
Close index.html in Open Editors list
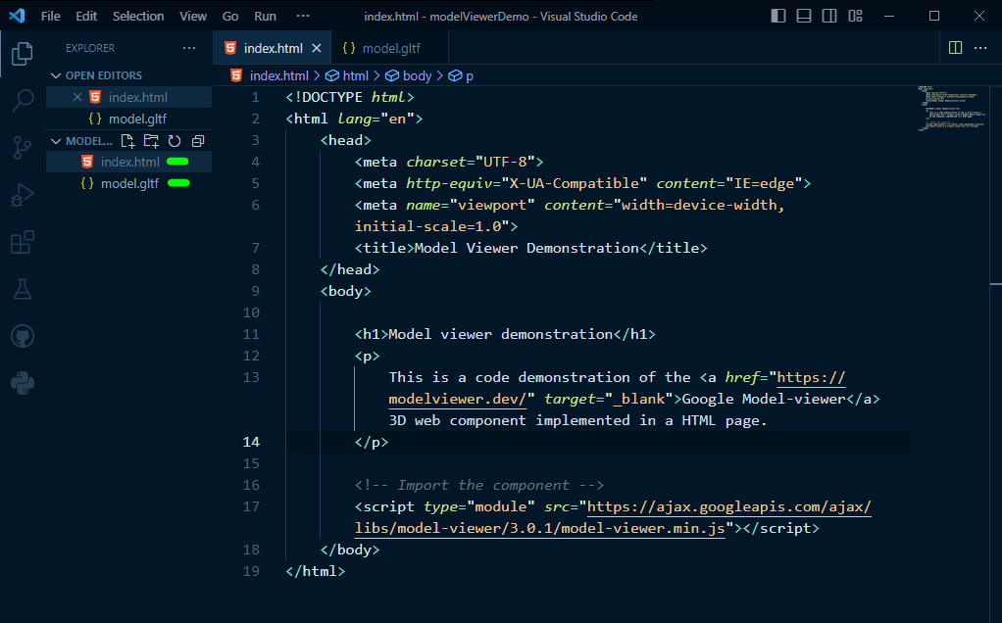(x=77, y=97)
